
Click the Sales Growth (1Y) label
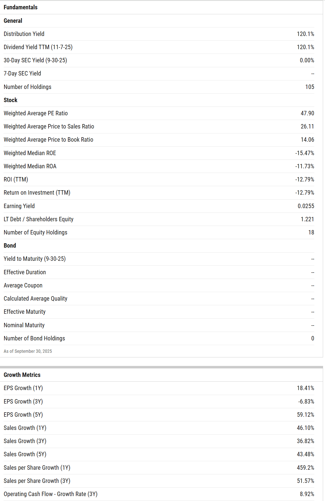point(25,428)
